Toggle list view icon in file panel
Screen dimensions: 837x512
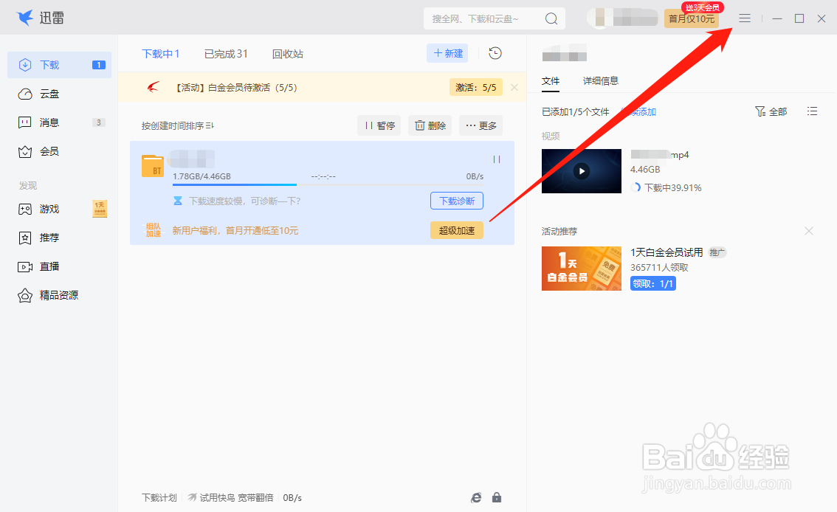(813, 111)
